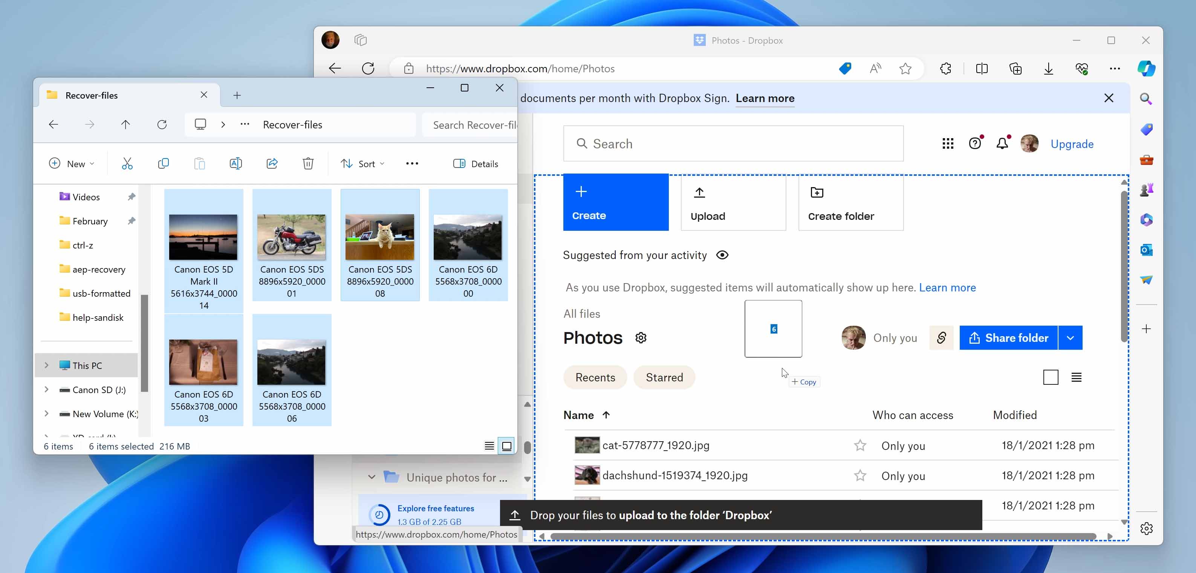The width and height of the screenshot is (1196, 573).
Task: Open Edge Copilot sidebar icon
Action: (1146, 69)
